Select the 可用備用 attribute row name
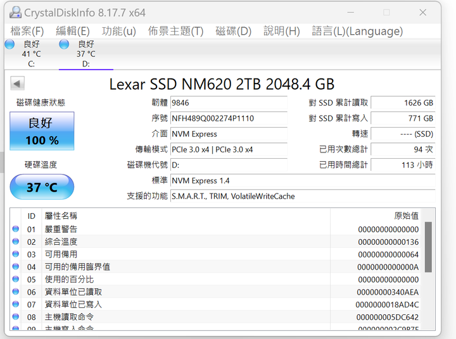 click(x=61, y=254)
